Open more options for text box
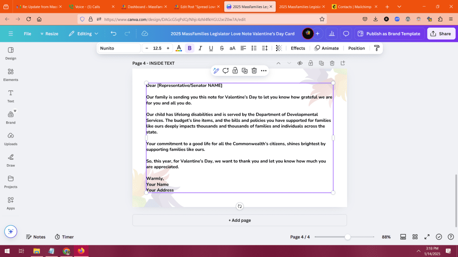The height and width of the screenshot is (257, 458). click(264, 71)
